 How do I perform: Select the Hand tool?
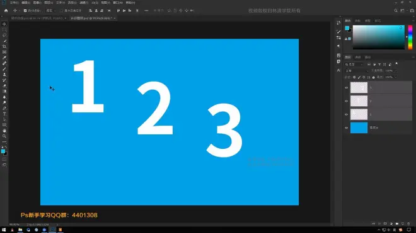click(4, 131)
